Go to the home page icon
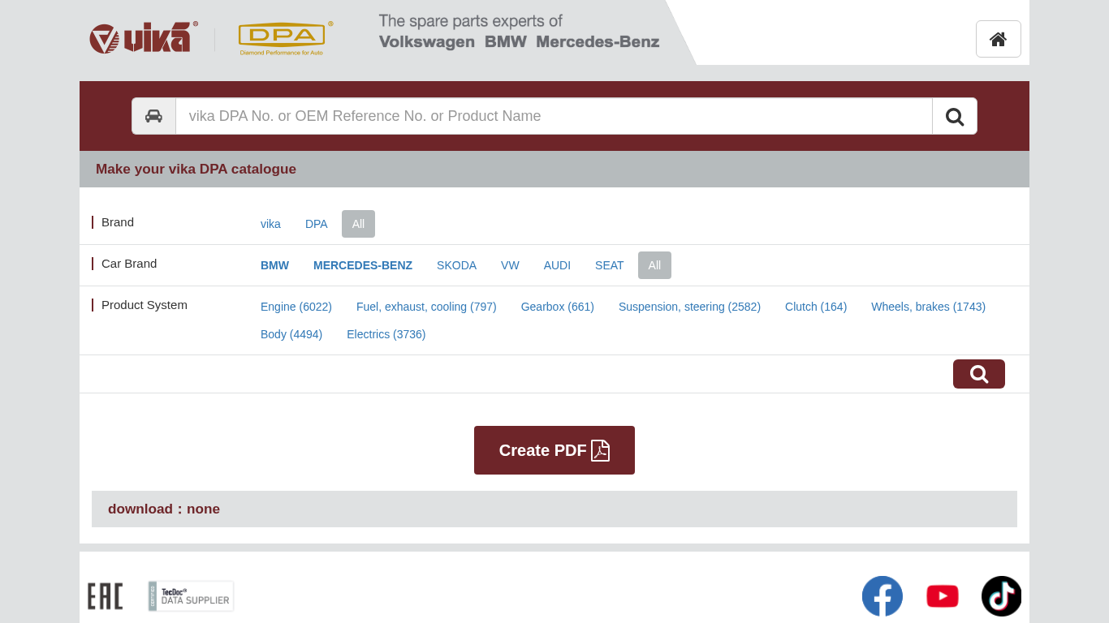 click(999, 39)
